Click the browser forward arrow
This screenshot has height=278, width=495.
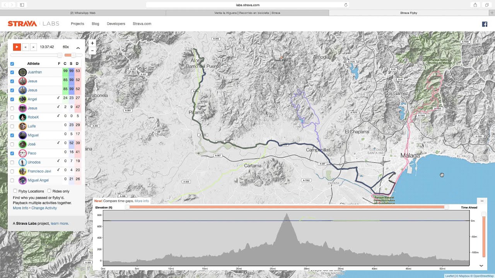pos(11,5)
